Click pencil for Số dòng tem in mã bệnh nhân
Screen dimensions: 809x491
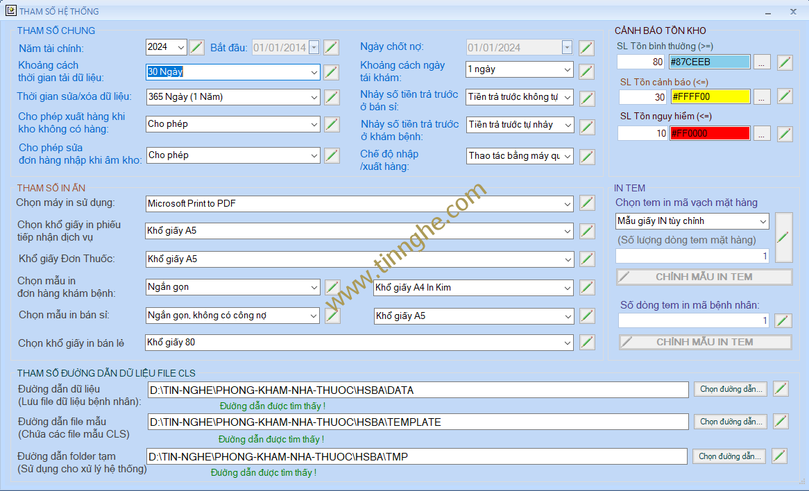783,320
